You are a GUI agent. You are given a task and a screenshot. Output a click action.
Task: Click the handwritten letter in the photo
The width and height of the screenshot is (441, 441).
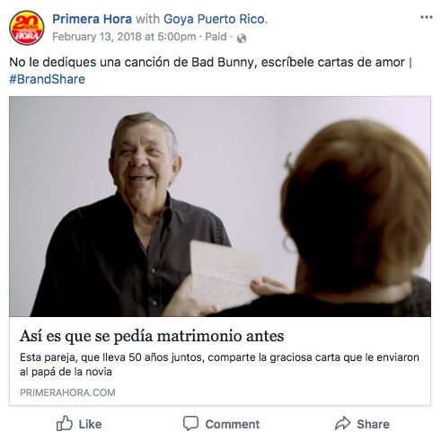226,274
